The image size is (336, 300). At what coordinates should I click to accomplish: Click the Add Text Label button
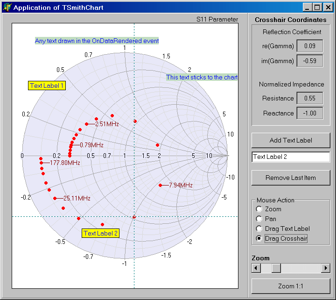click(x=291, y=140)
